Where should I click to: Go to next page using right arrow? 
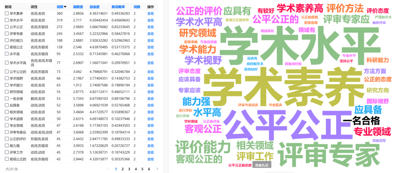coord(157,169)
